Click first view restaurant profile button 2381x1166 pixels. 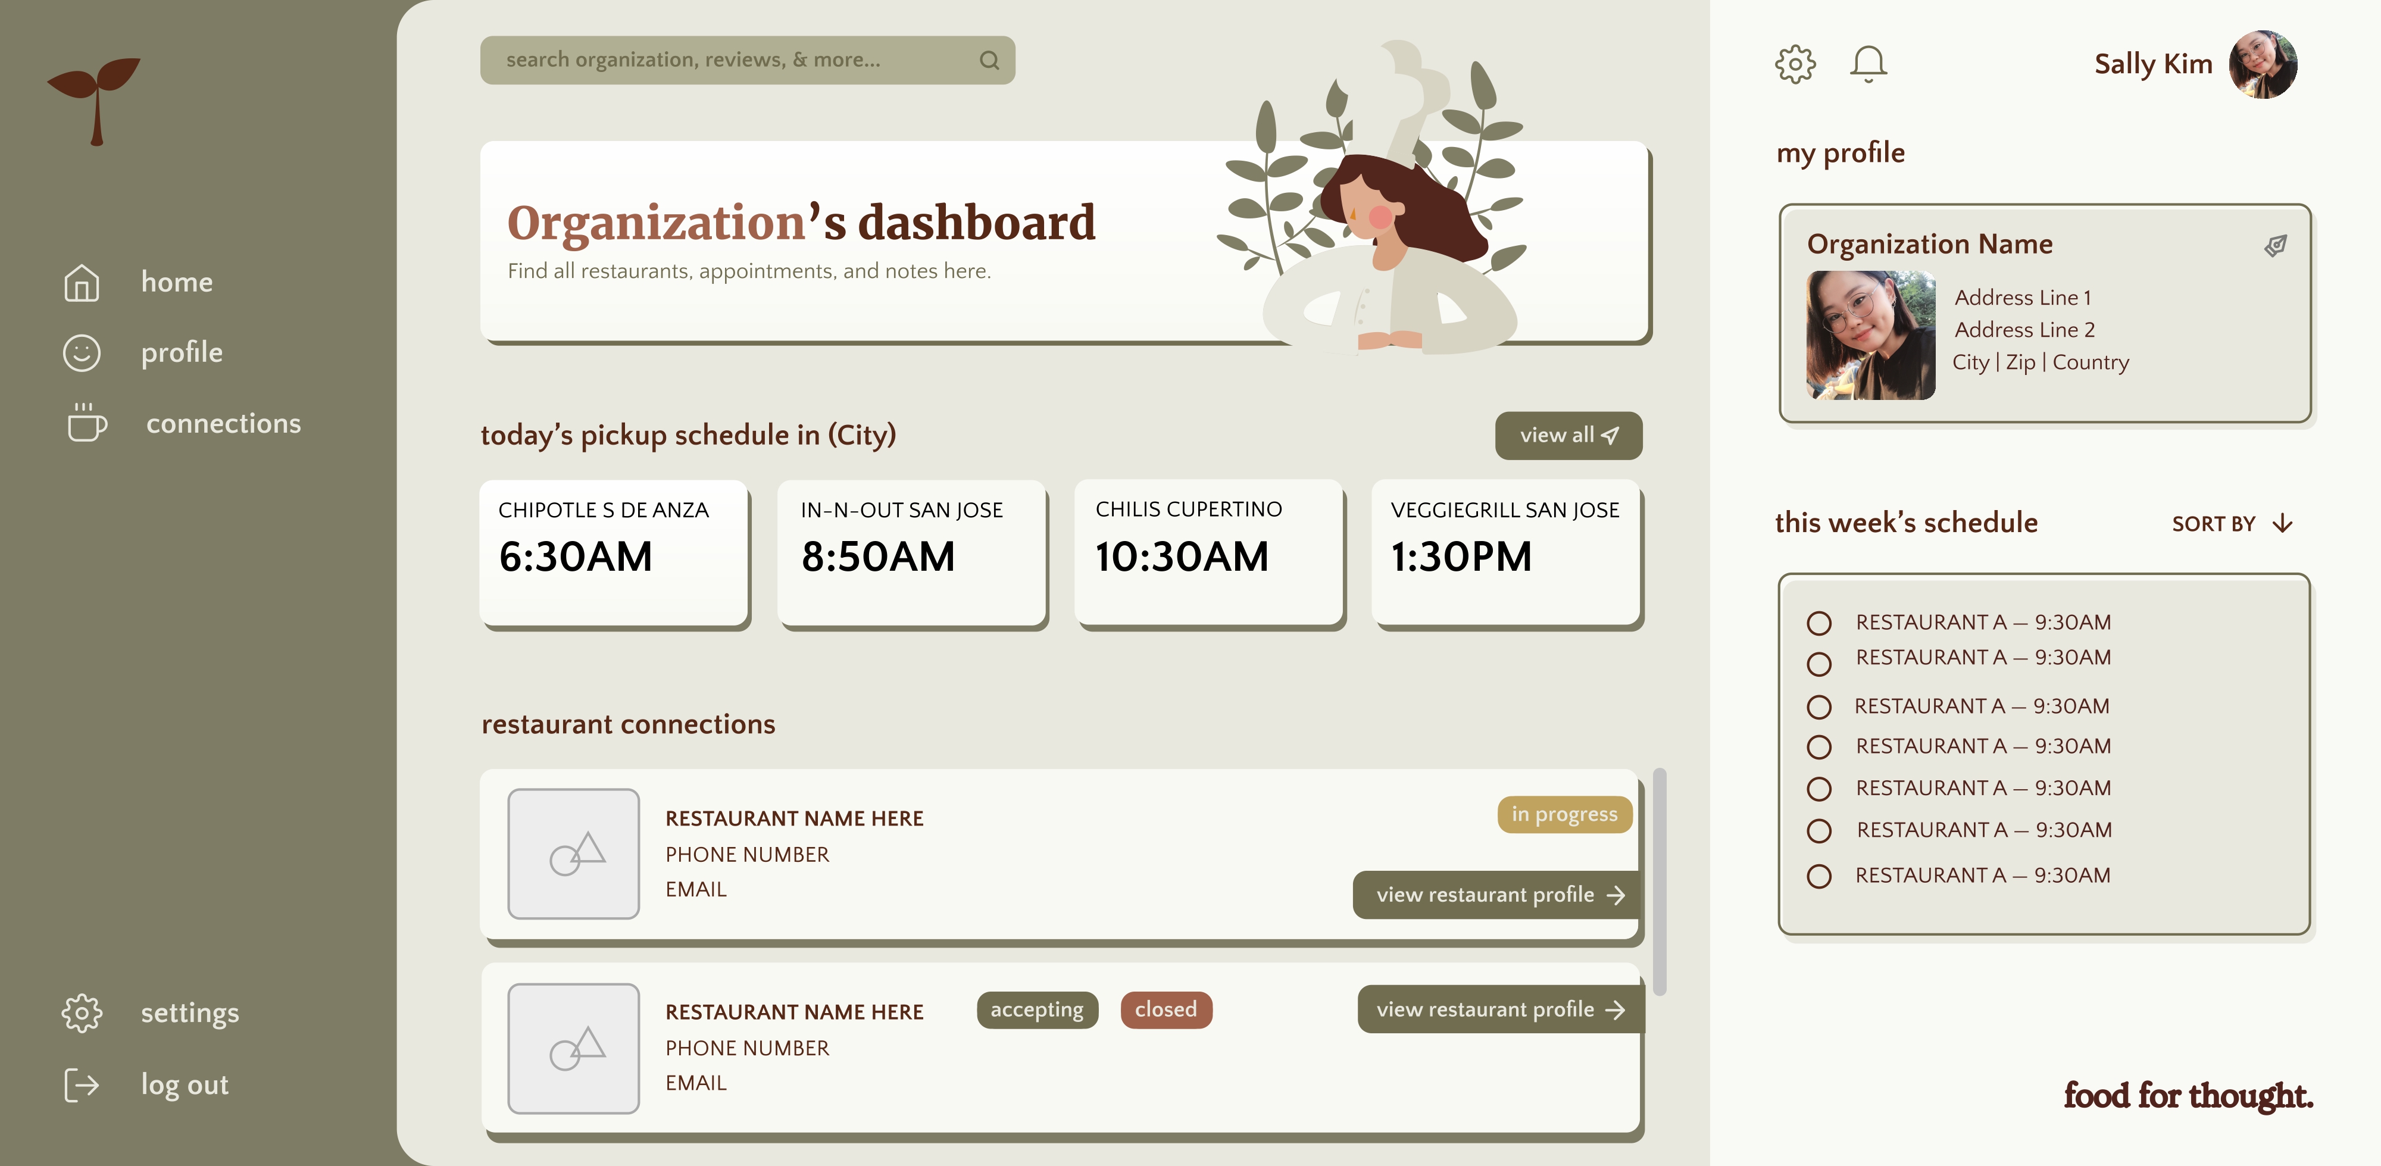[x=1498, y=895]
